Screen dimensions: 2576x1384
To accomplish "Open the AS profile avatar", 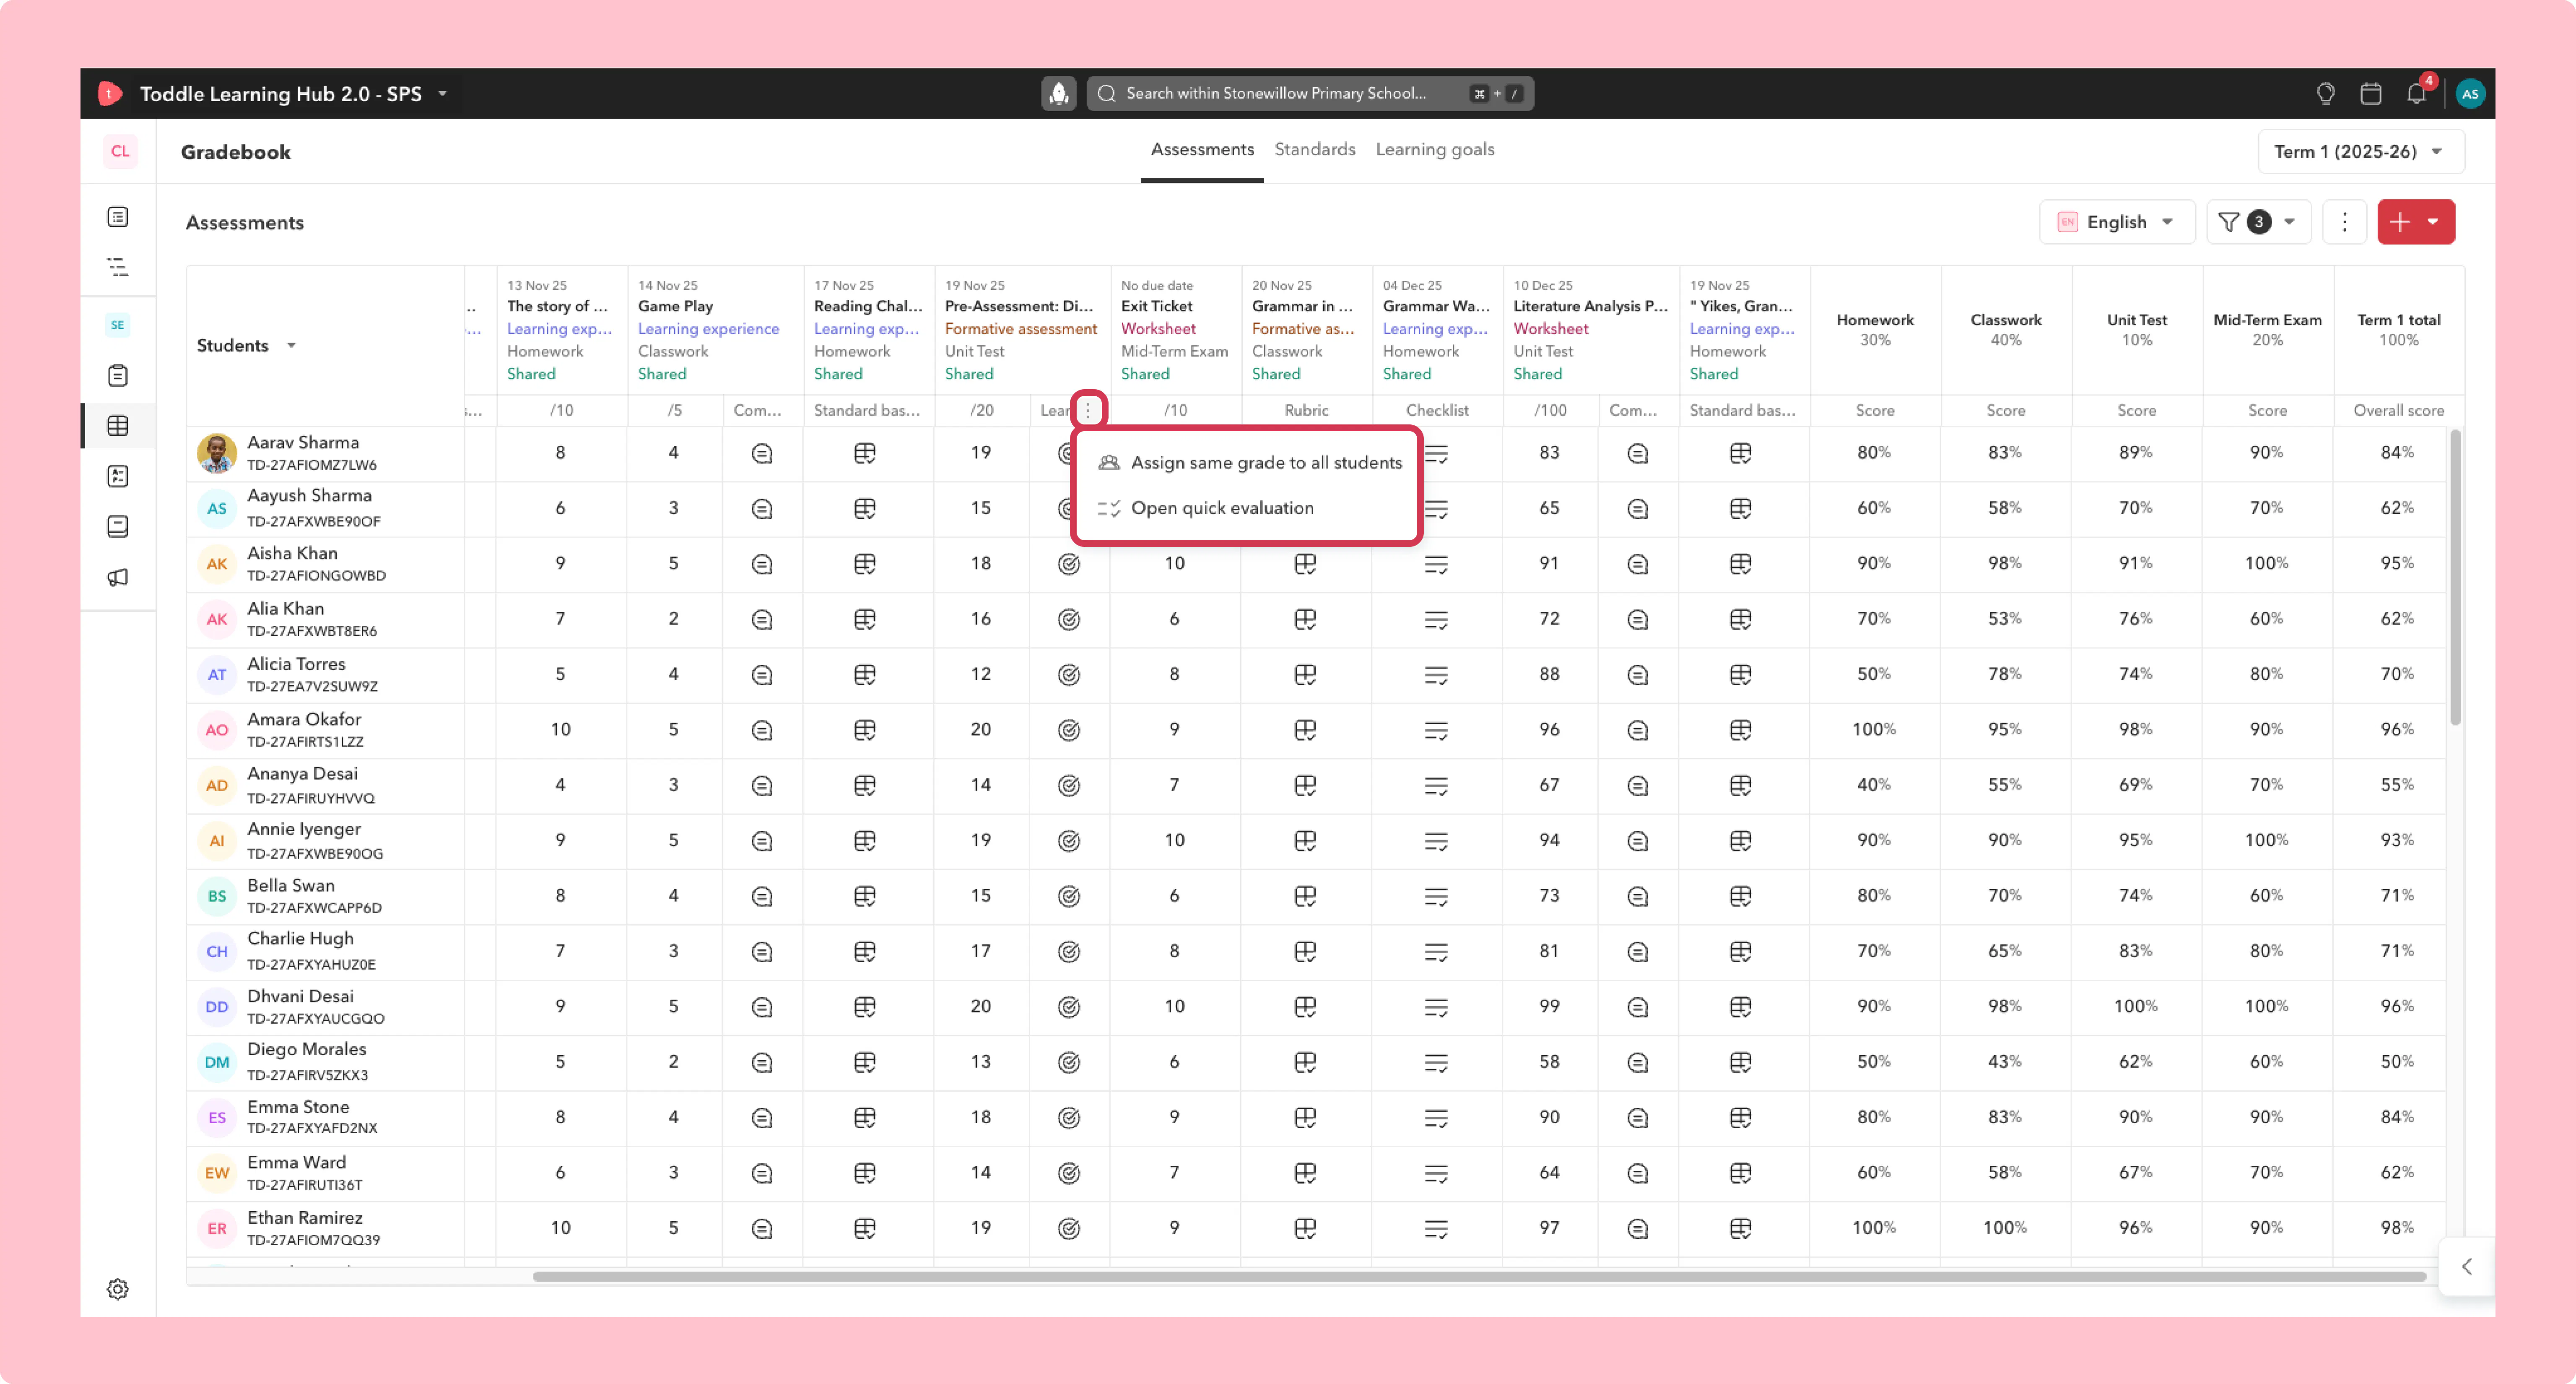I will click(2469, 93).
